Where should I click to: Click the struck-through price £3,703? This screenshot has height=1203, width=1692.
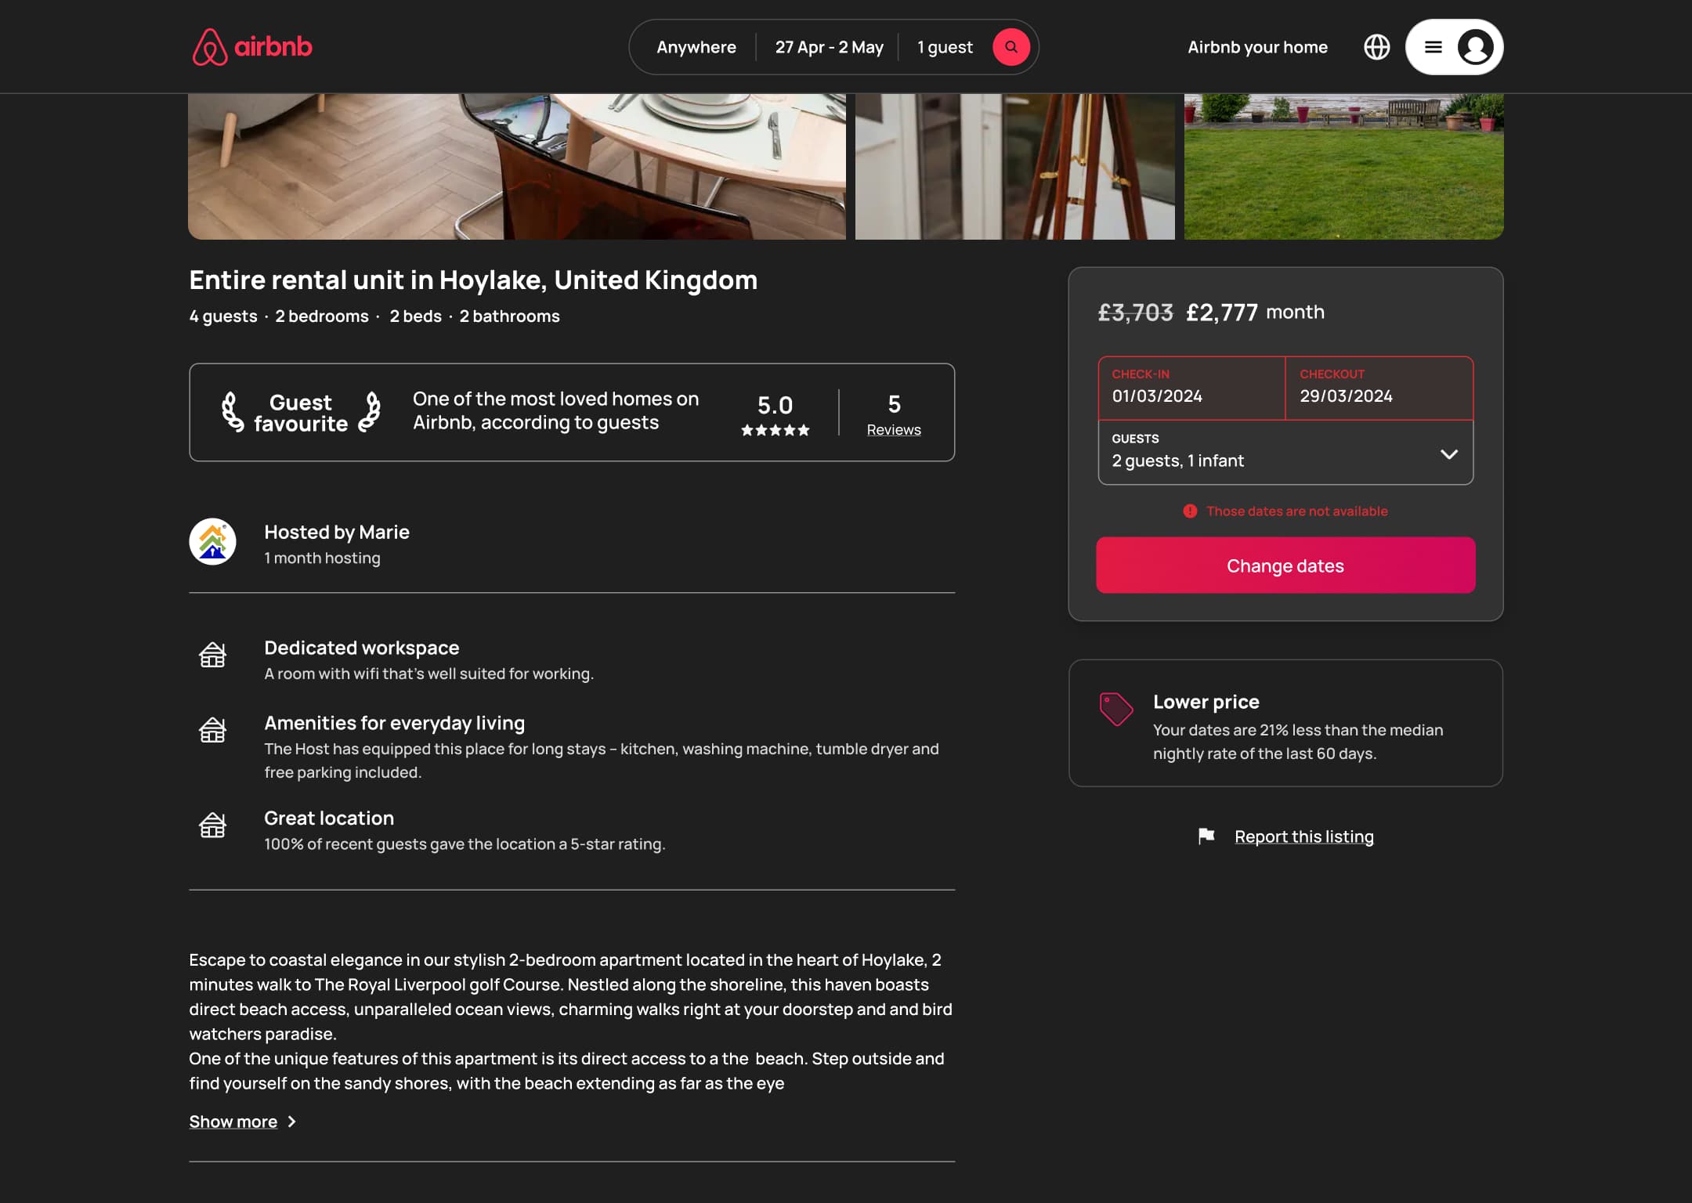click(x=1135, y=312)
